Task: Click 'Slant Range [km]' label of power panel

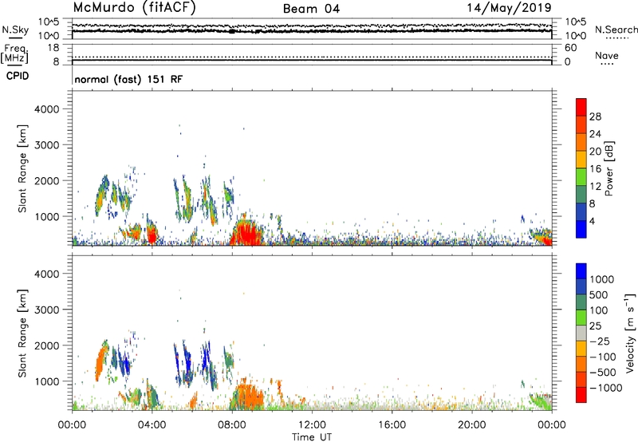Action: (x=22, y=168)
